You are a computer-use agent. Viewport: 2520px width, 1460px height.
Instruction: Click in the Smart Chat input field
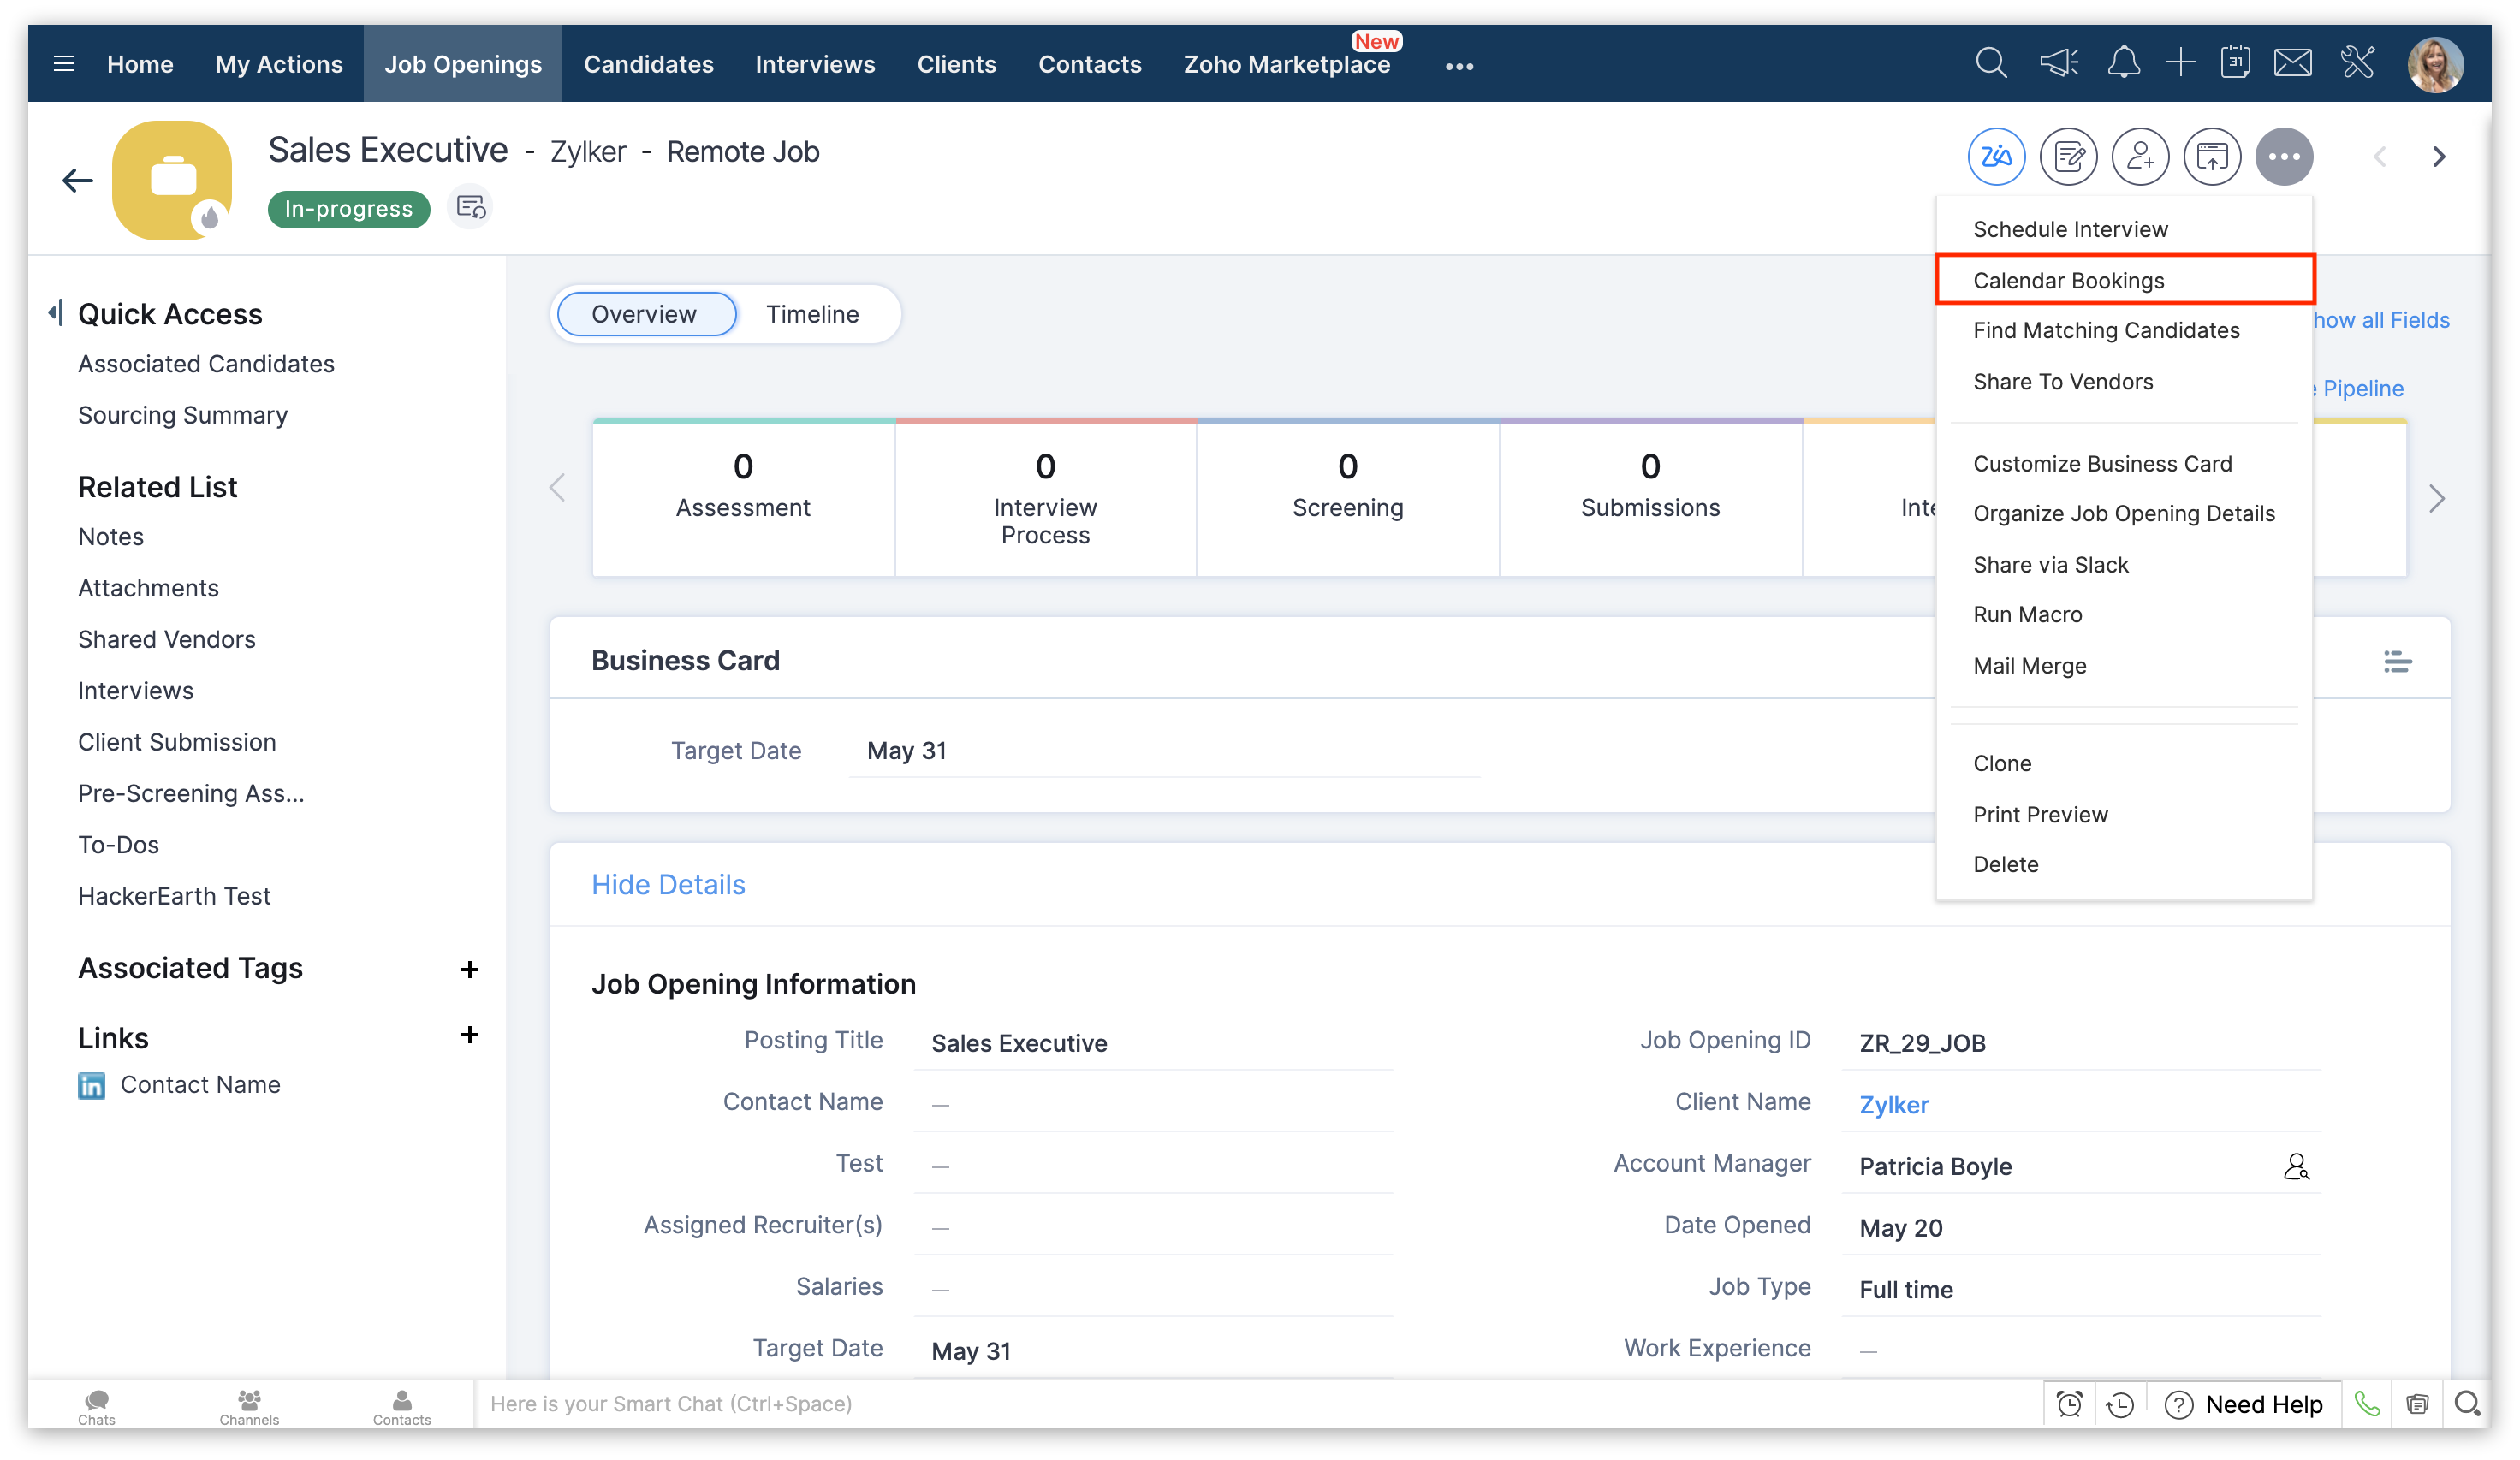[1258, 1405]
